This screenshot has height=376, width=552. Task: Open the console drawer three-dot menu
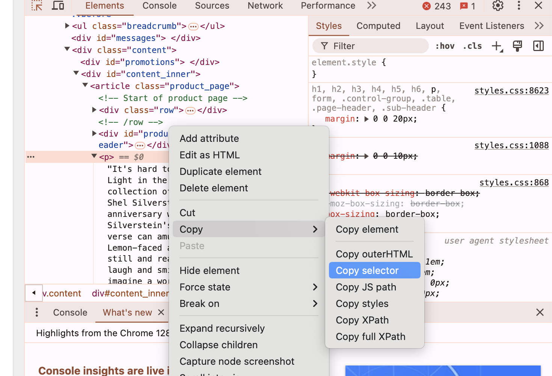36,312
